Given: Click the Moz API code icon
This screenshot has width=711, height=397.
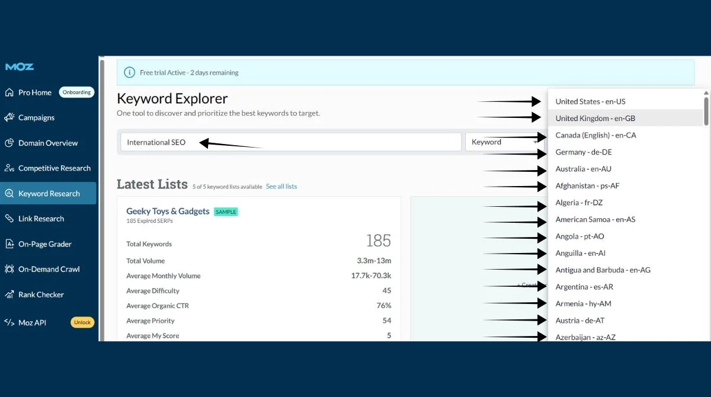Looking at the screenshot, I should point(9,322).
